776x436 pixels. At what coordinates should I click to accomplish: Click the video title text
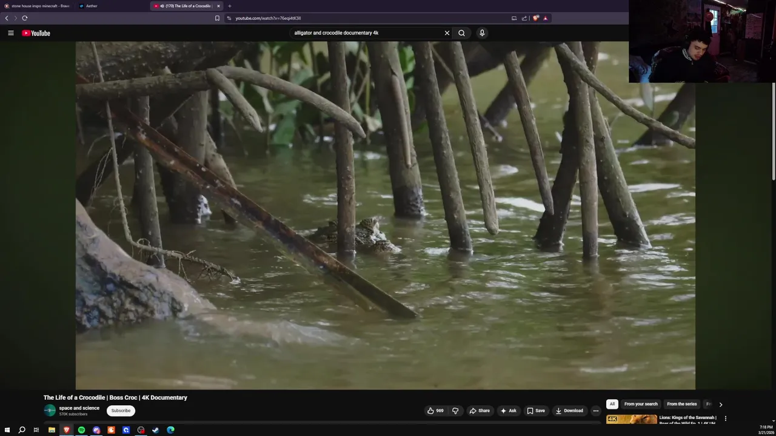[x=115, y=398]
